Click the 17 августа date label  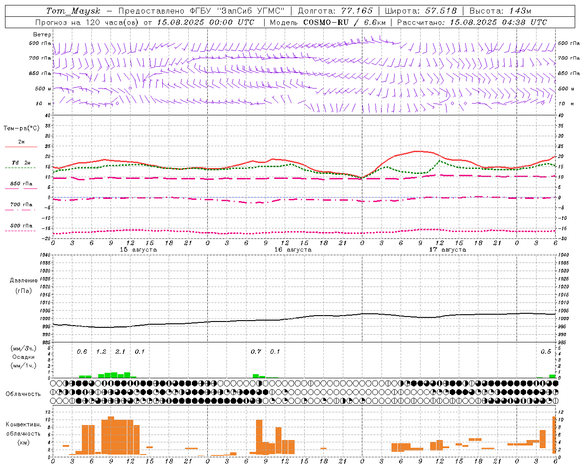click(447, 250)
